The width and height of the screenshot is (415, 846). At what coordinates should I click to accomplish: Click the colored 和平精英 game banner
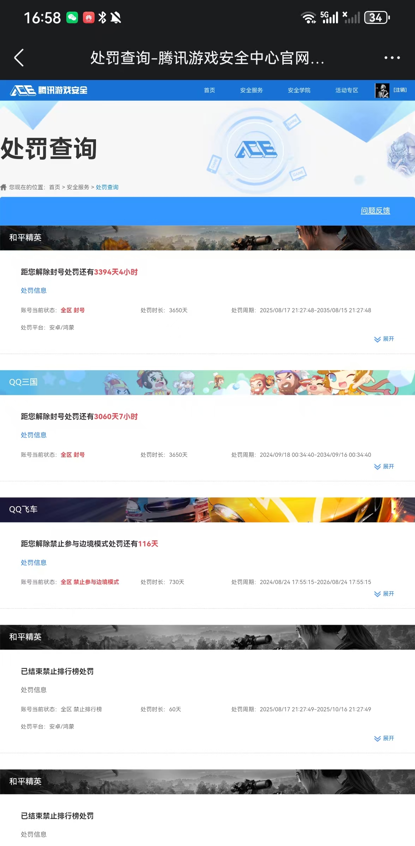[x=207, y=238]
